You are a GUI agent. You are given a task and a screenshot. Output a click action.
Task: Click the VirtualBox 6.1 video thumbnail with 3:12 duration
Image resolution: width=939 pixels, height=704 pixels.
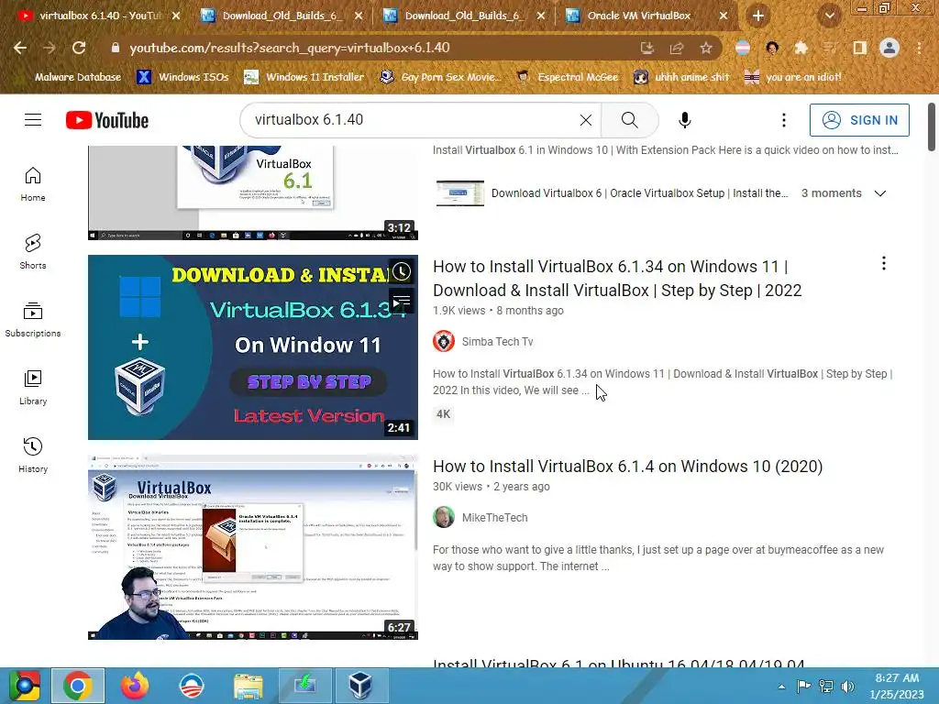(253, 192)
